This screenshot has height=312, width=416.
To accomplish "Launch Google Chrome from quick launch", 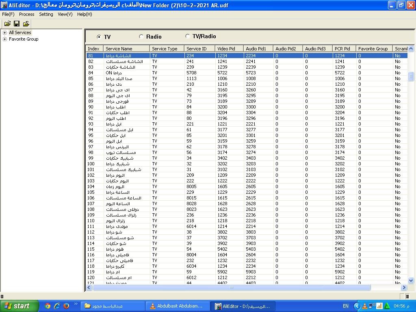I will (48, 306).
